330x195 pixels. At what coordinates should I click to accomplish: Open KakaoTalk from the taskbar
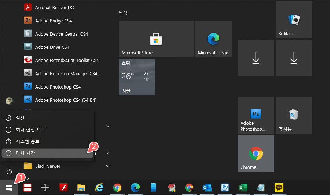pos(279,187)
